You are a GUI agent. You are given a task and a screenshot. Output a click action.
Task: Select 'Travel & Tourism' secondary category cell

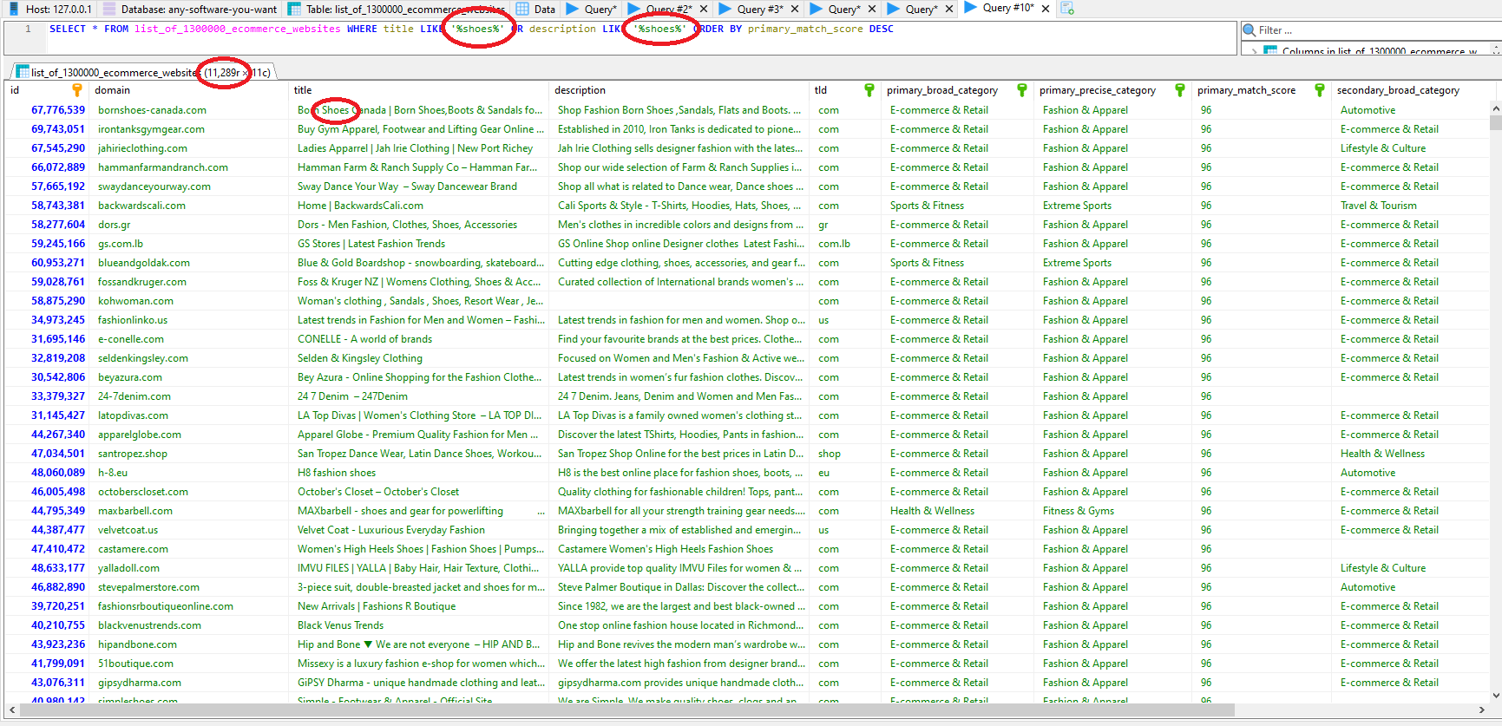point(1411,206)
